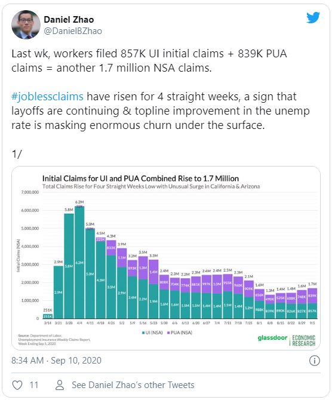The height and width of the screenshot is (400, 332).
Task: Open the #joblessclaims hashtag
Action: [x=47, y=97]
